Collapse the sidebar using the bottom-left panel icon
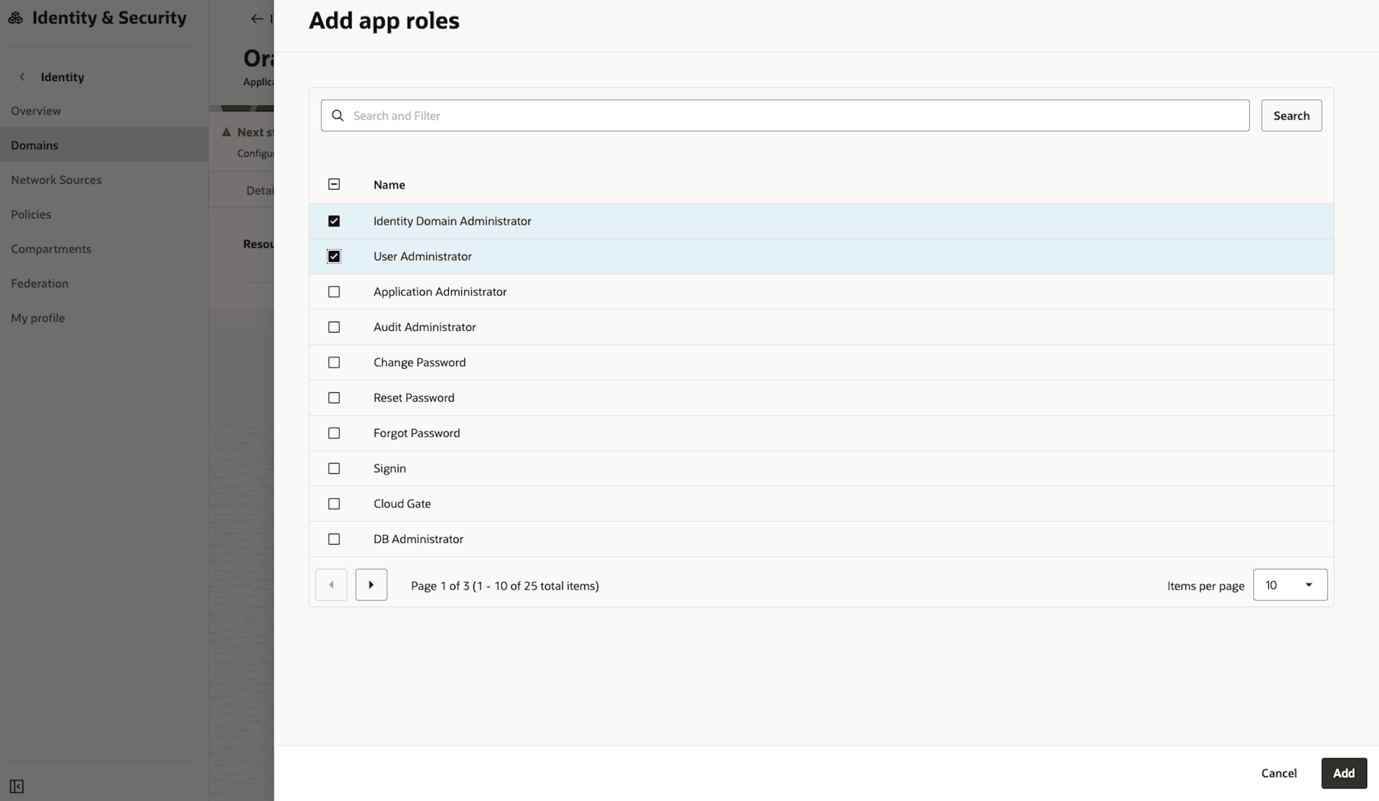This screenshot has width=1379, height=801. 17,786
